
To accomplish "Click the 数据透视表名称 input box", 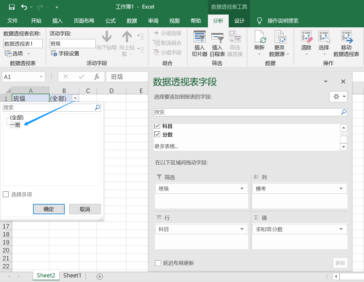I will (23, 44).
